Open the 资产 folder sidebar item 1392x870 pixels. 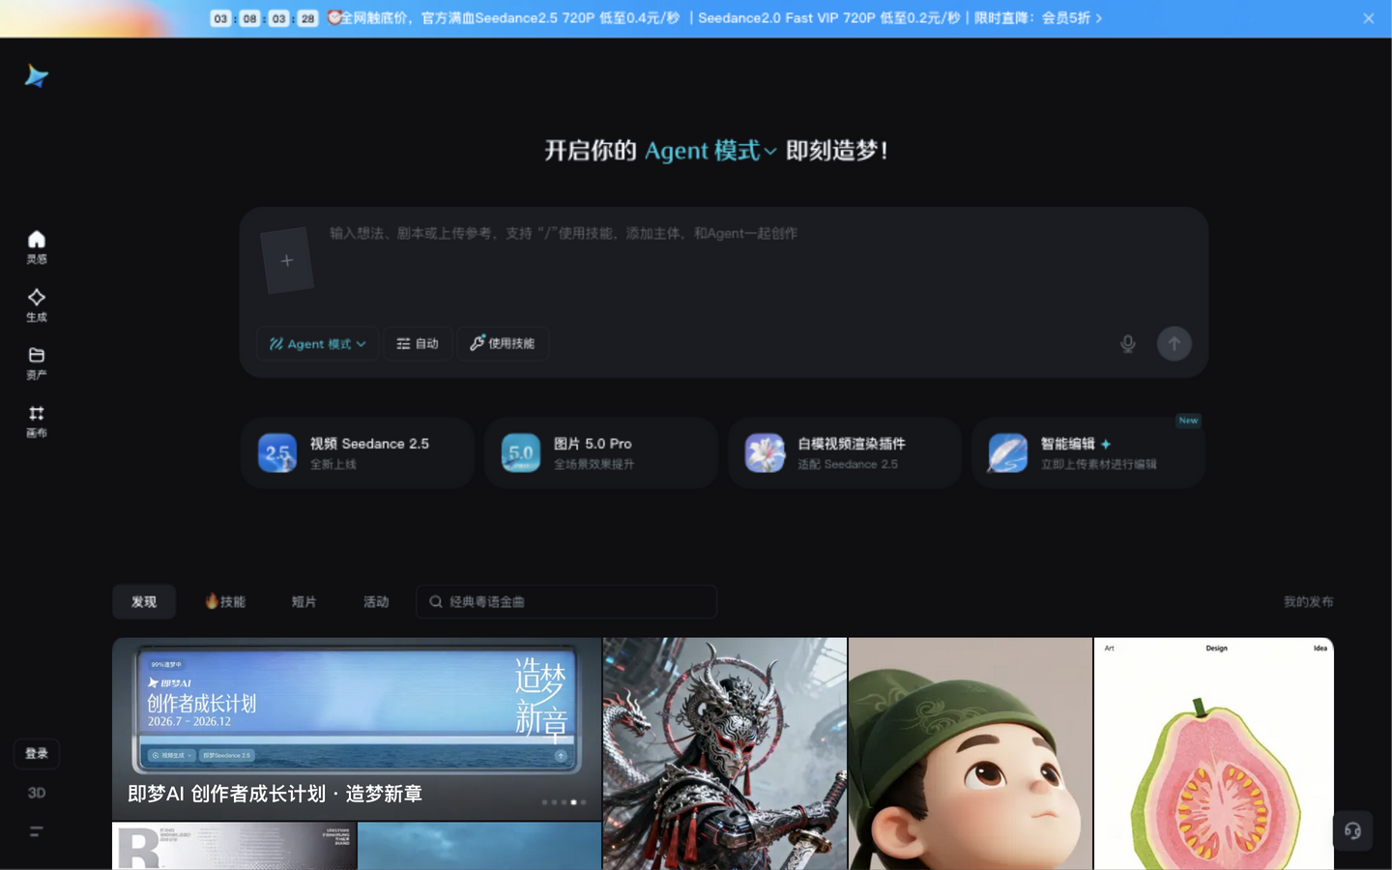click(x=37, y=362)
